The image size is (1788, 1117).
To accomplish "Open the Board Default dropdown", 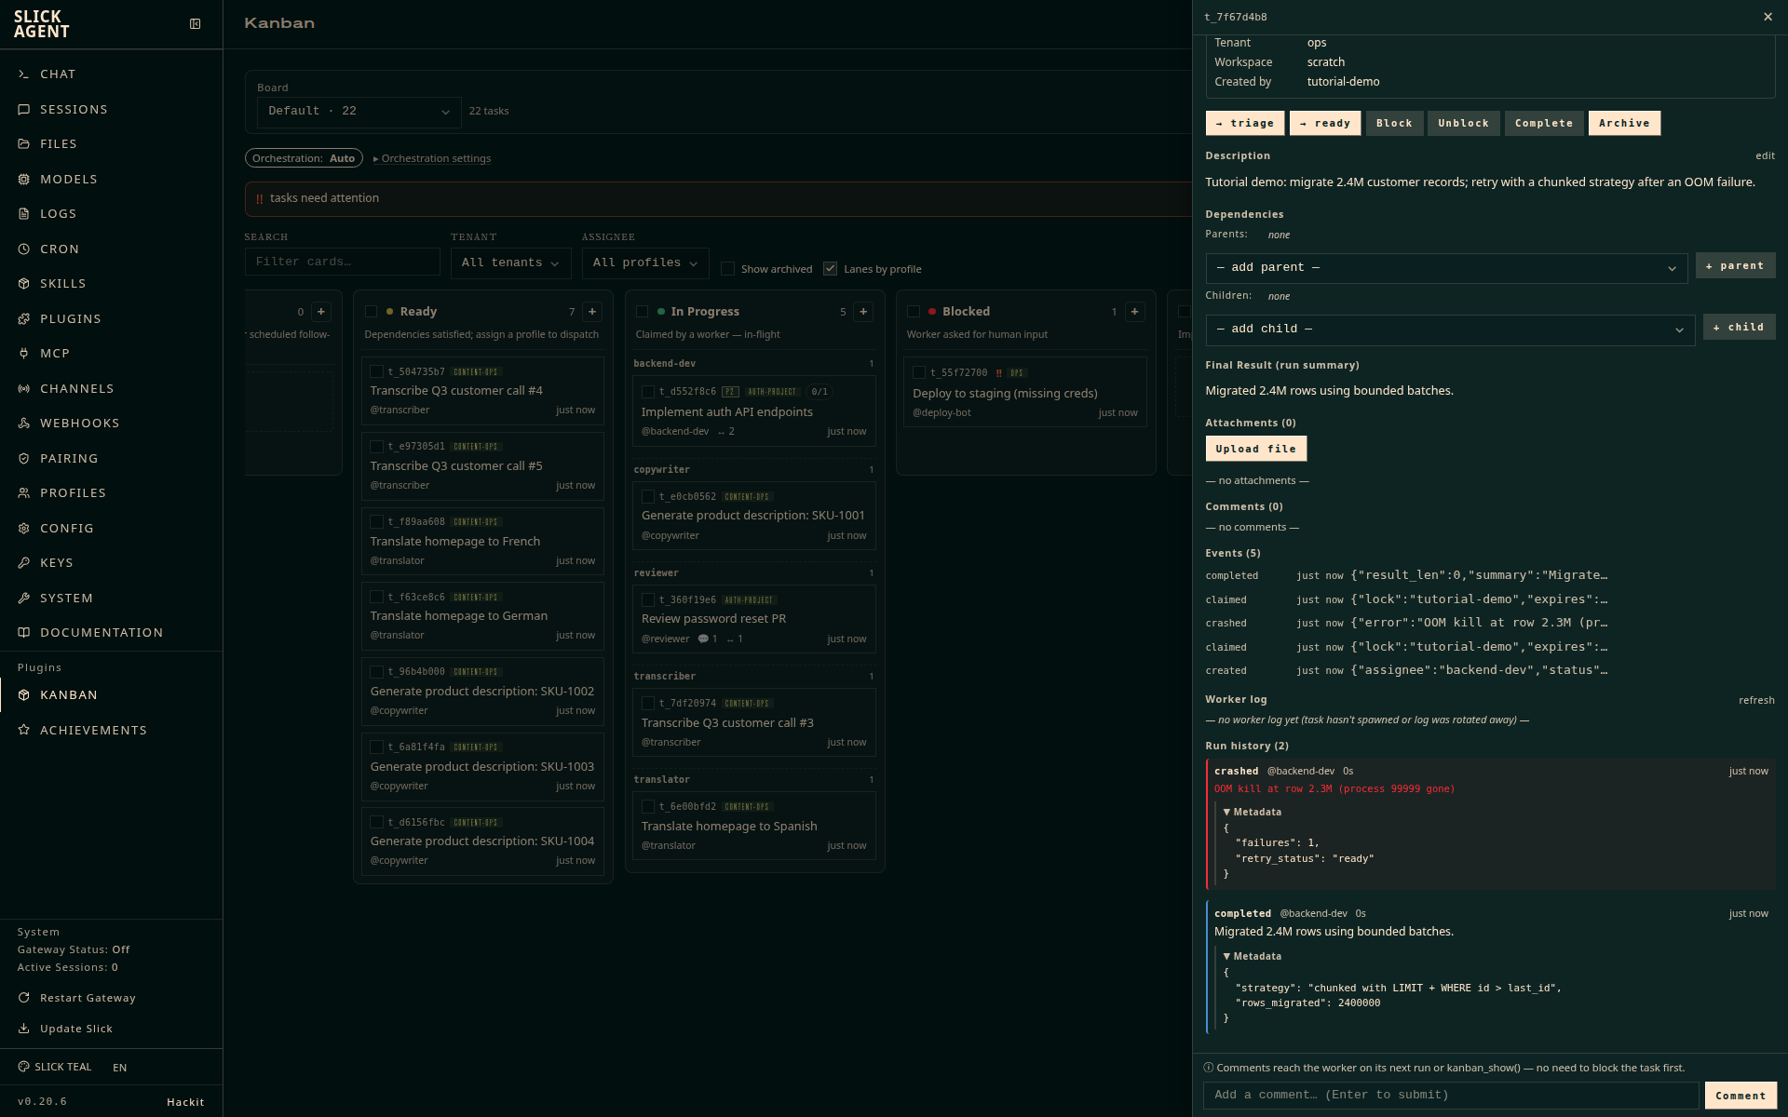I will click(359, 111).
